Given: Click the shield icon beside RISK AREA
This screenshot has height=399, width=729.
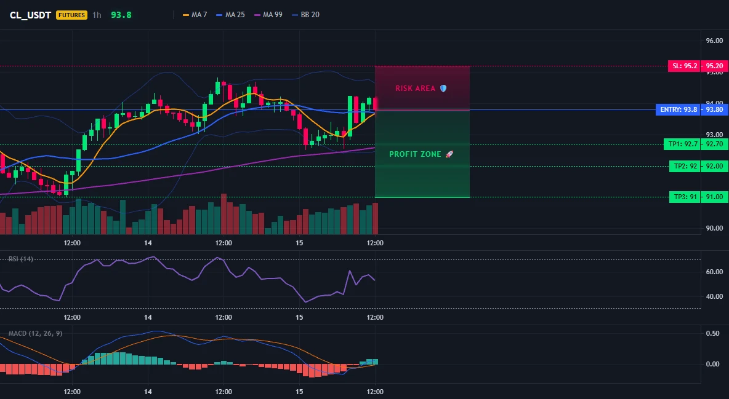Looking at the screenshot, I should pyautogui.click(x=443, y=89).
